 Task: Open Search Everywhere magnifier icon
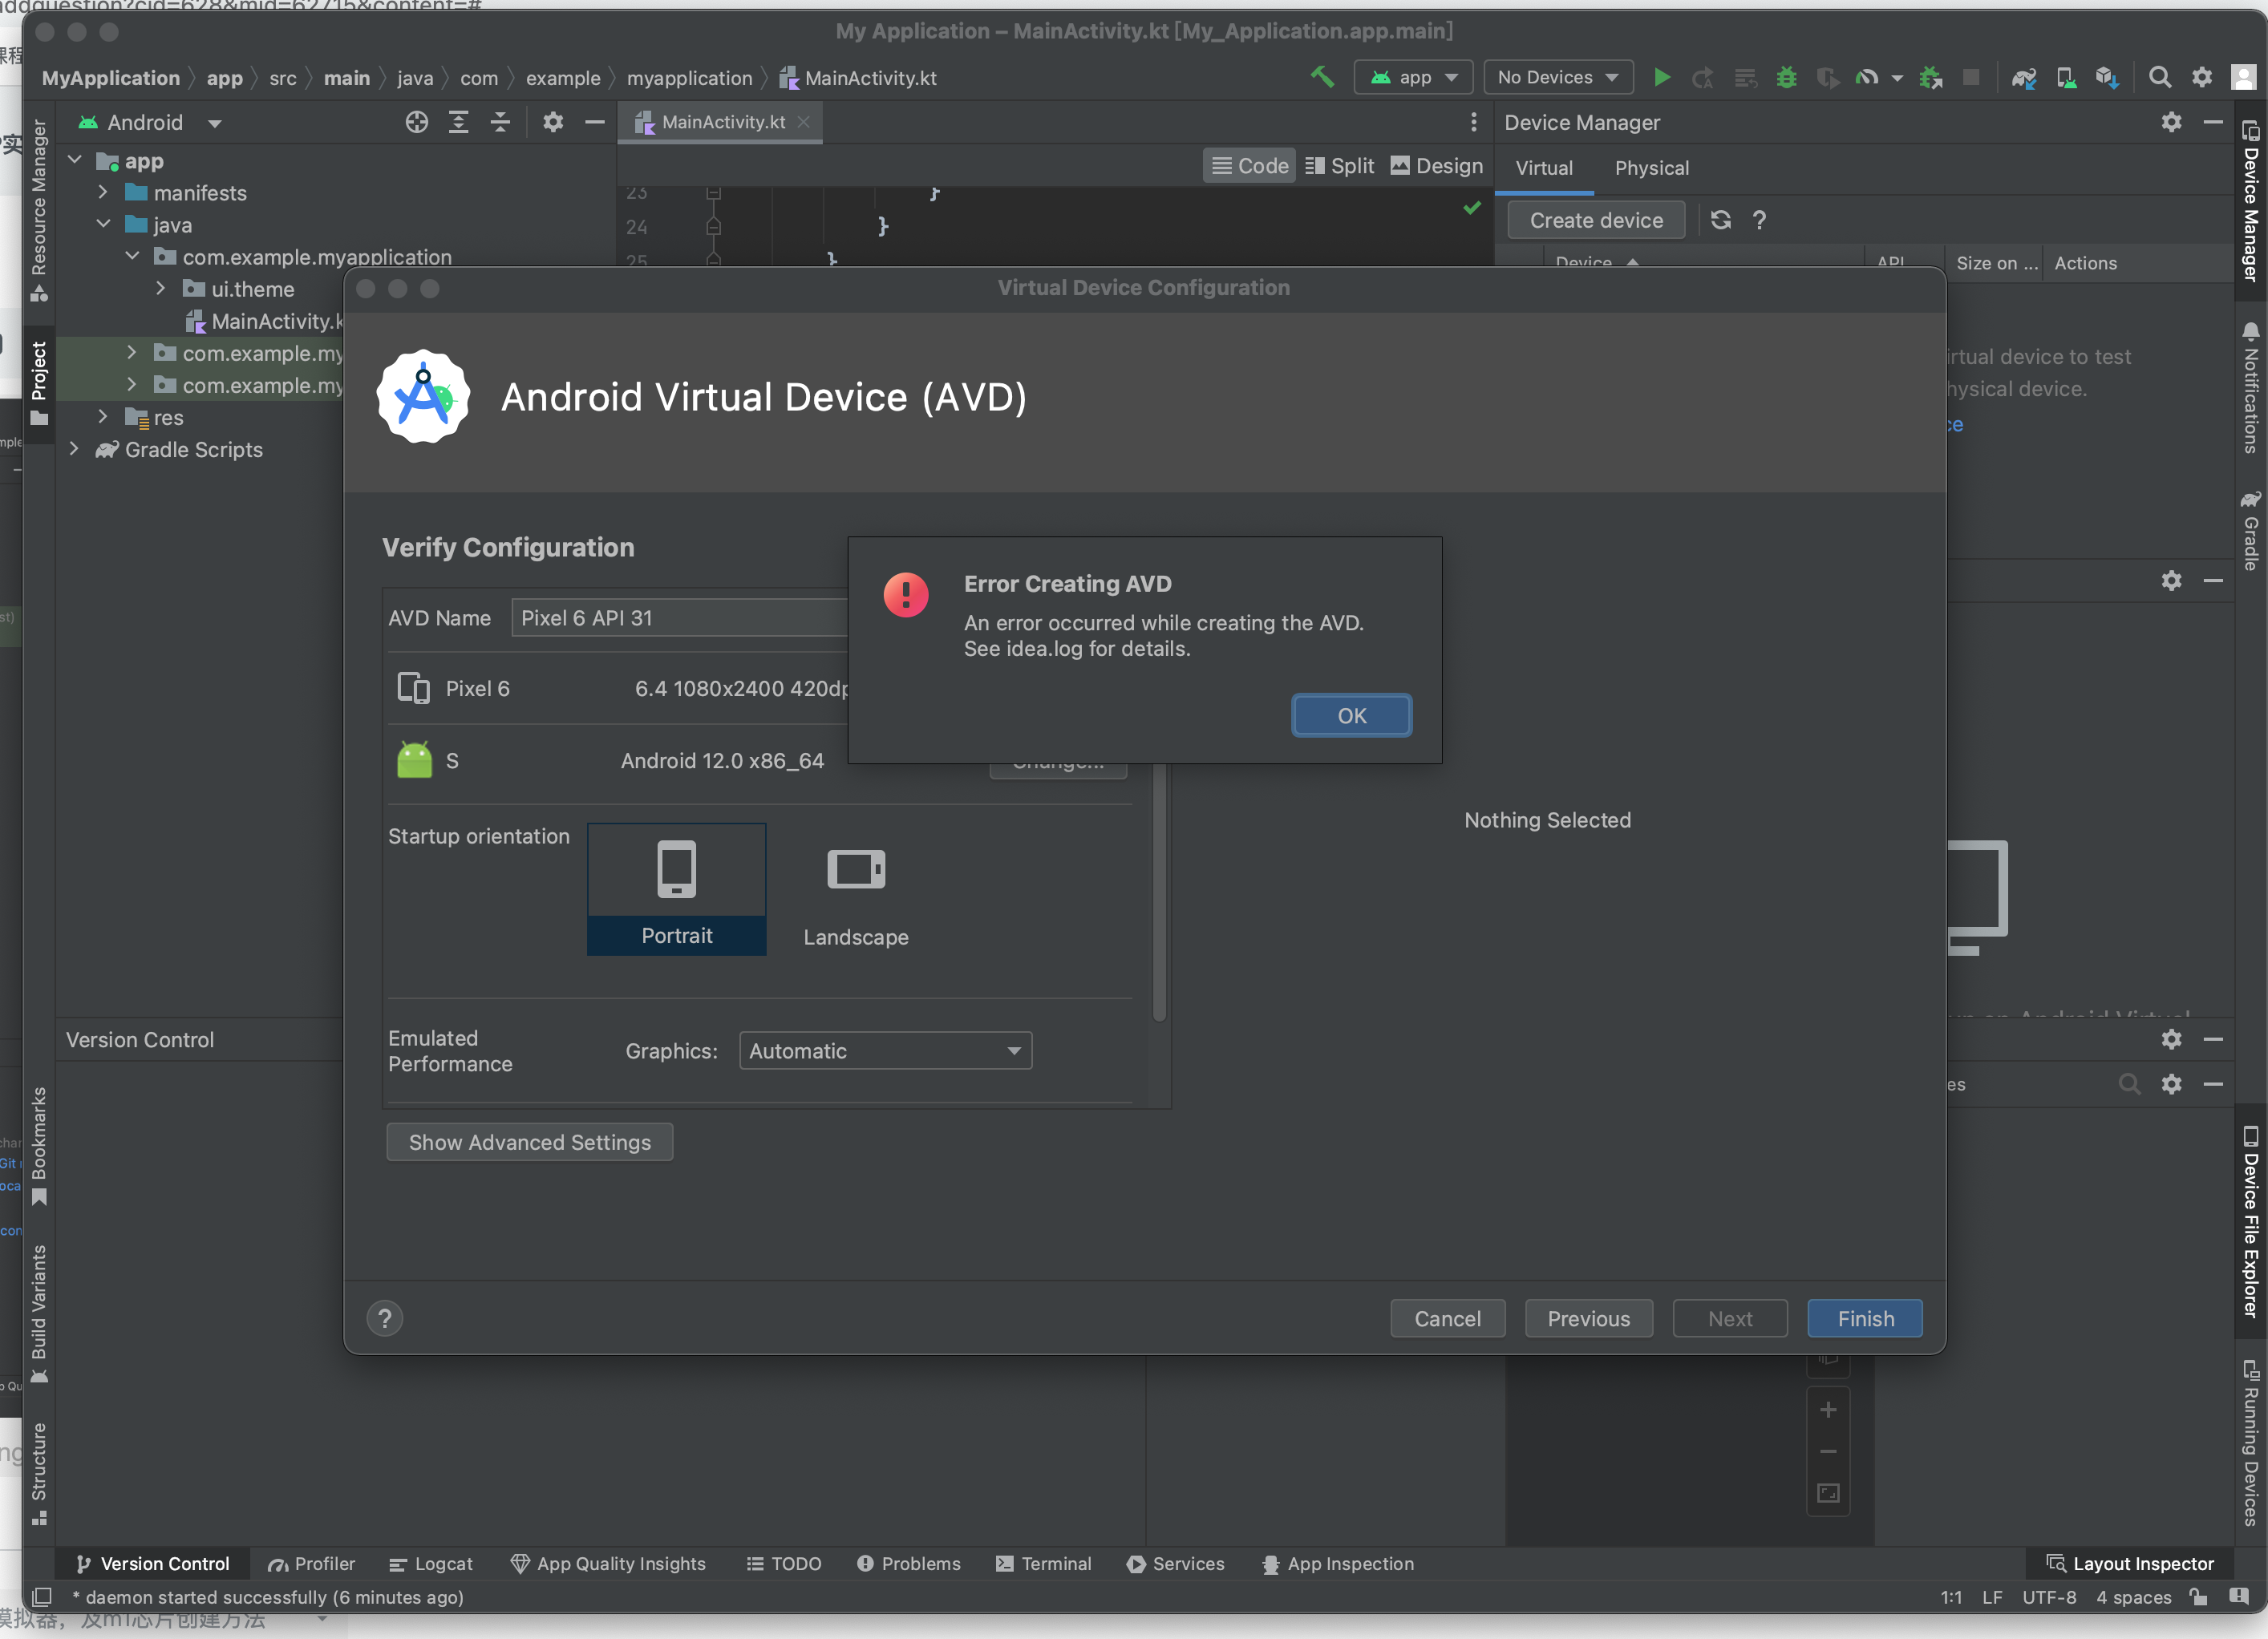(2159, 77)
